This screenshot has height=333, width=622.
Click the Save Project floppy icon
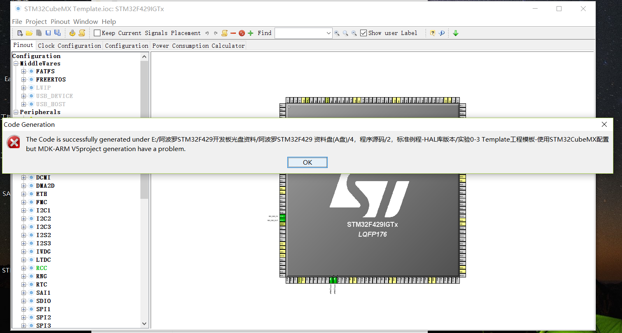pos(48,33)
